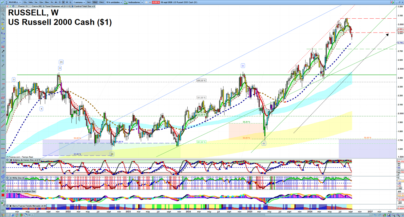Click red plus icon on price bar
Image resolution: width=404 pixels, height=217 pixels.
(7, 6)
